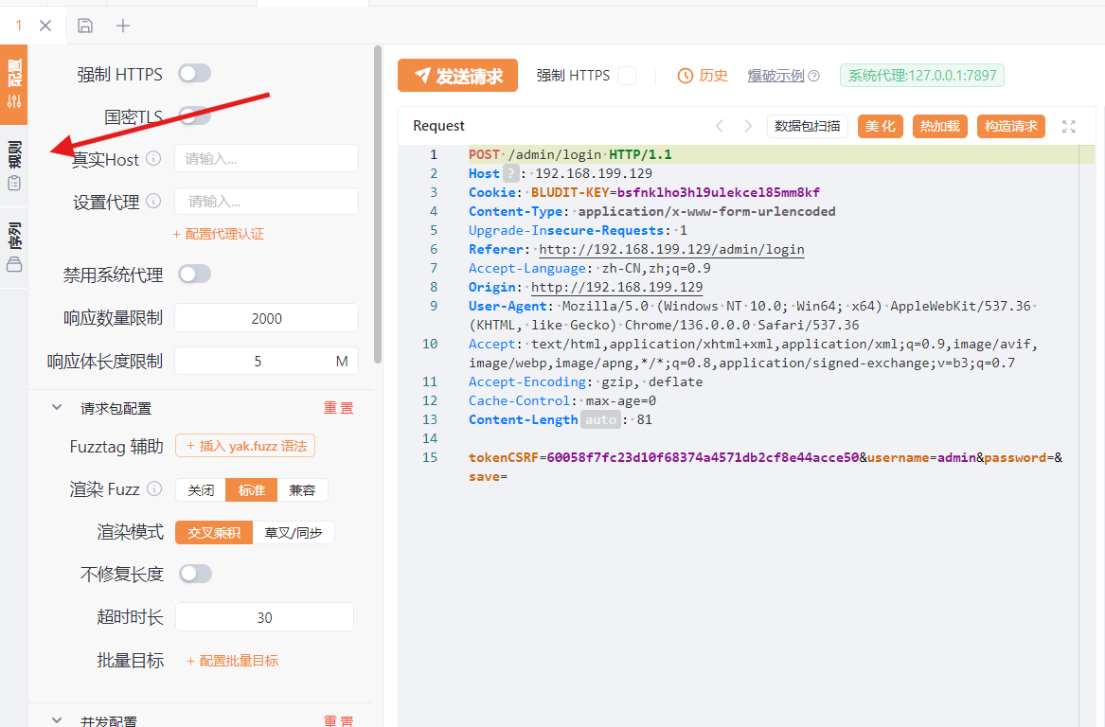
Task: Collapse 并发配置 section
Action: coord(57,720)
